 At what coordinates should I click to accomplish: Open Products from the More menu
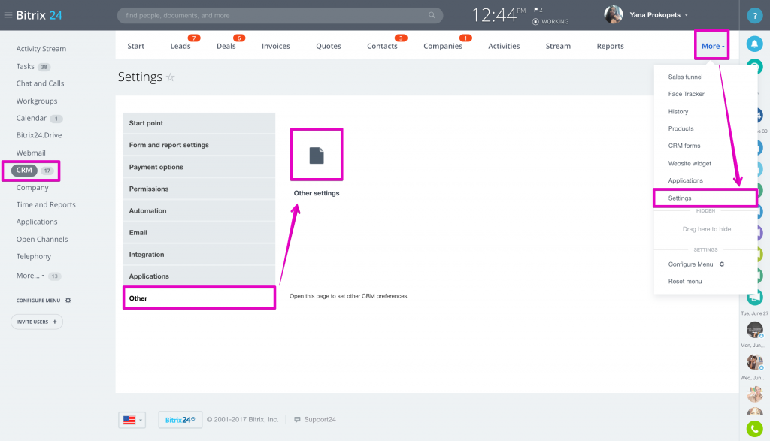tap(681, 128)
